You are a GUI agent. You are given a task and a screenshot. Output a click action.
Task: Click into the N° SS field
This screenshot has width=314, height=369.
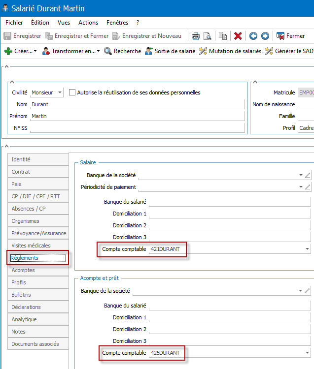[x=138, y=128]
